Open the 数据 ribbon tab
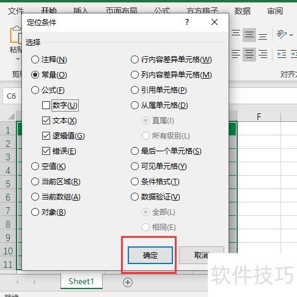 pos(243,11)
